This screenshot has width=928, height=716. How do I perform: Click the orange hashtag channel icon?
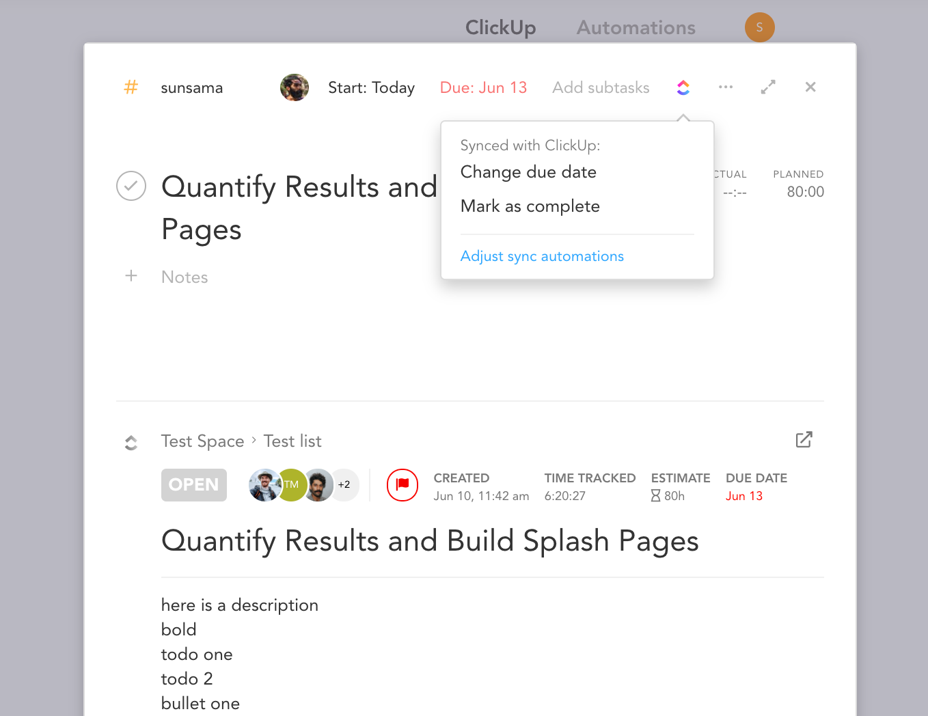point(131,87)
